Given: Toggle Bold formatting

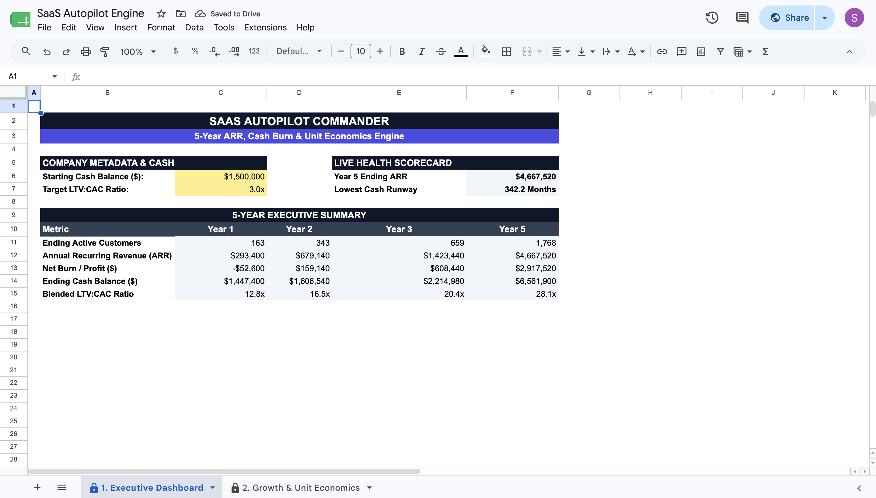Looking at the screenshot, I should click(402, 51).
